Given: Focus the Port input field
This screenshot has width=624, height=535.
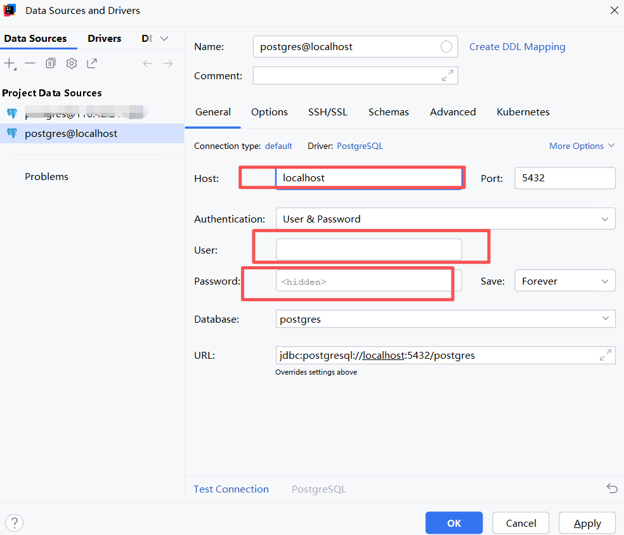Looking at the screenshot, I should point(565,177).
